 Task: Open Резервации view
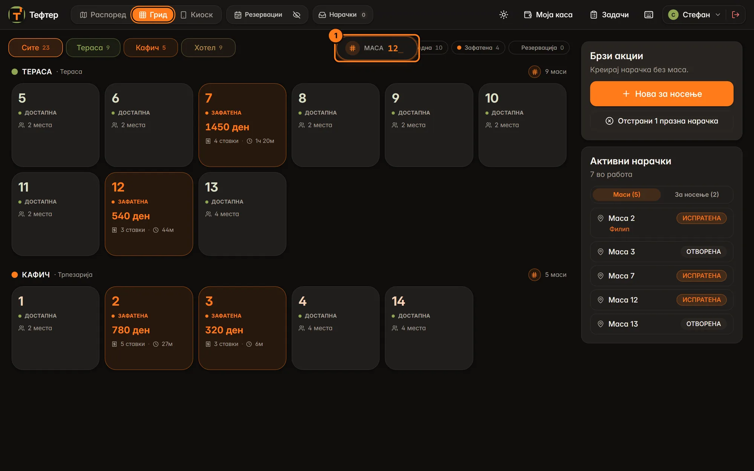pos(258,15)
